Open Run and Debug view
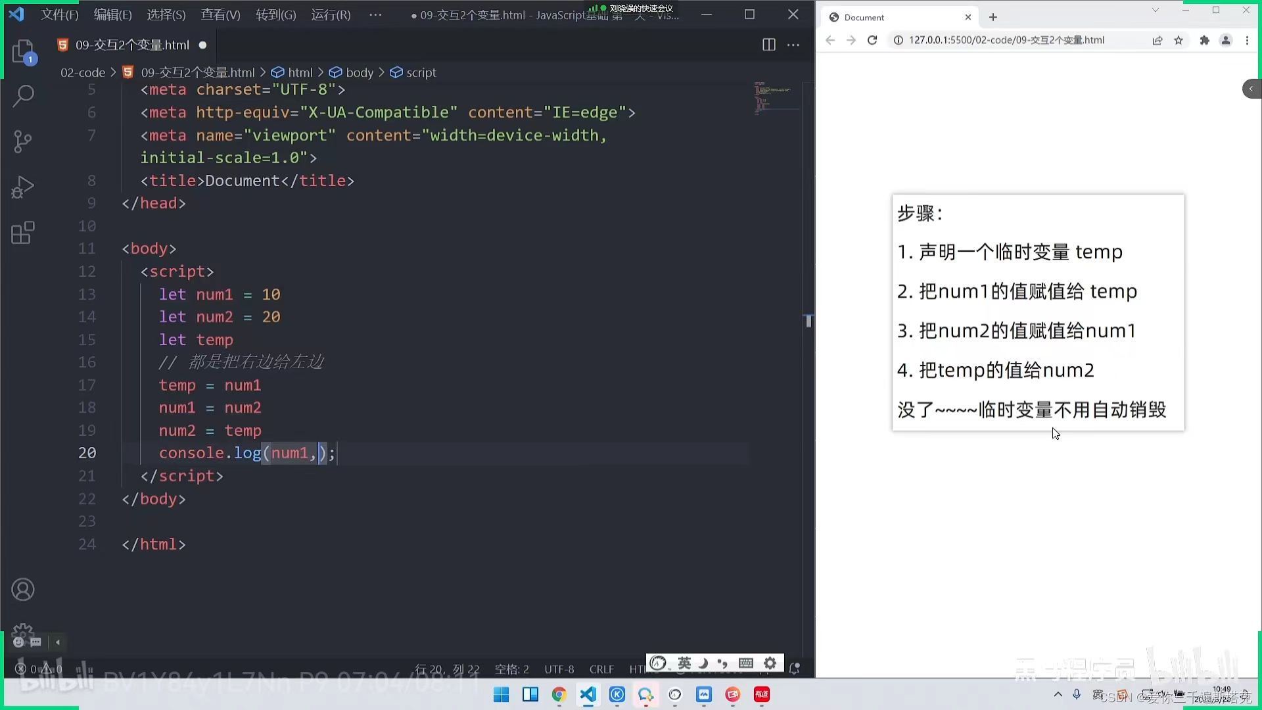This screenshot has height=710, width=1262. click(23, 187)
